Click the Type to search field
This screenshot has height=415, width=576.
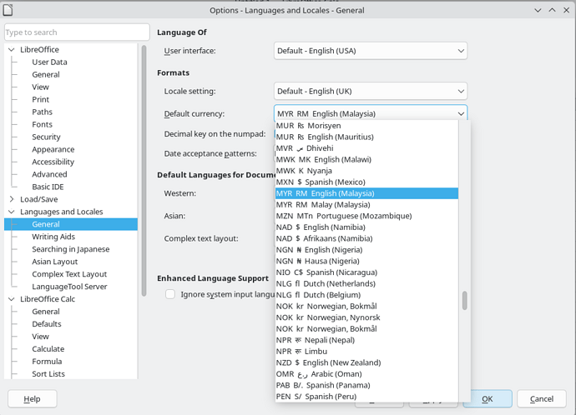click(77, 32)
